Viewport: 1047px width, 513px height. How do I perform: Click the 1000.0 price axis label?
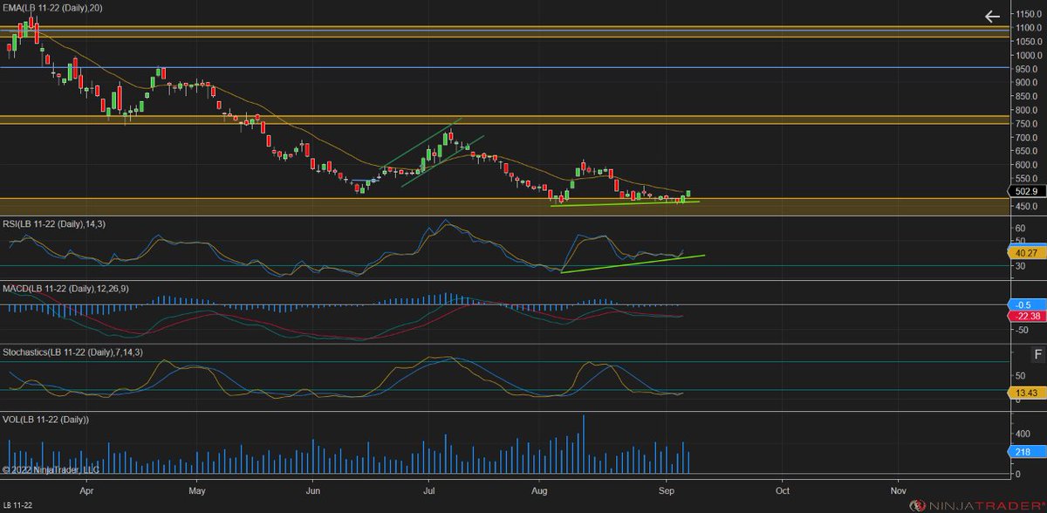pos(1030,55)
